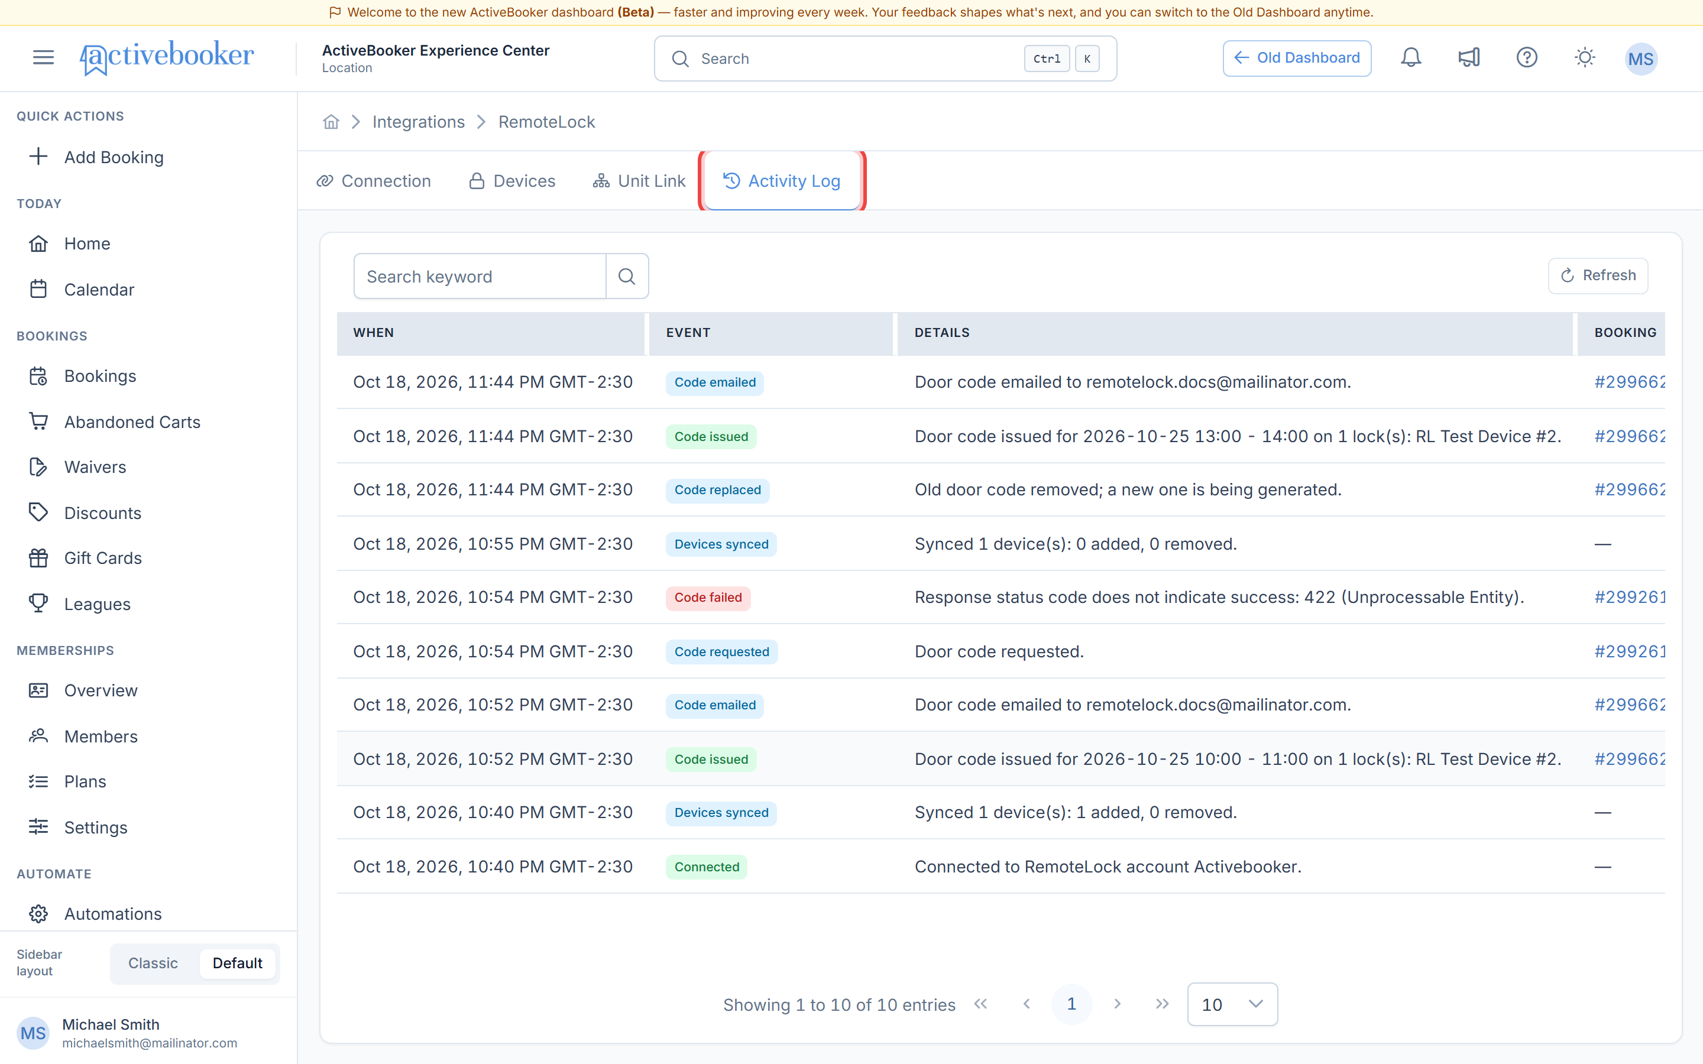
Task: Click the DETAILS column header
Action: point(1234,333)
